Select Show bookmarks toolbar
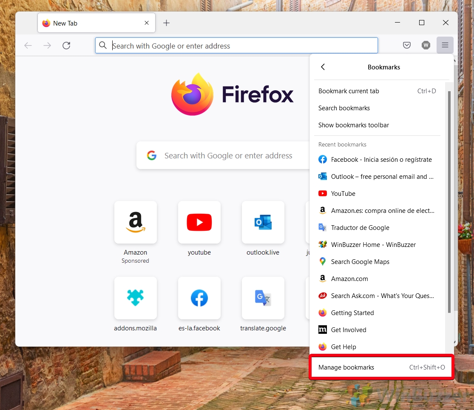Image resolution: width=474 pixels, height=410 pixels. [x=377, y=125]
